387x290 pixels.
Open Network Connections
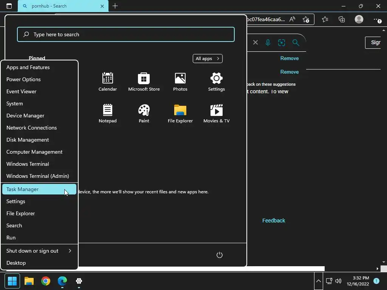(39, 128)
